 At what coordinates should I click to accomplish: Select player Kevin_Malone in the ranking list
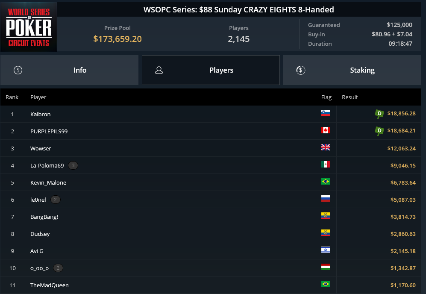point(48,182)
